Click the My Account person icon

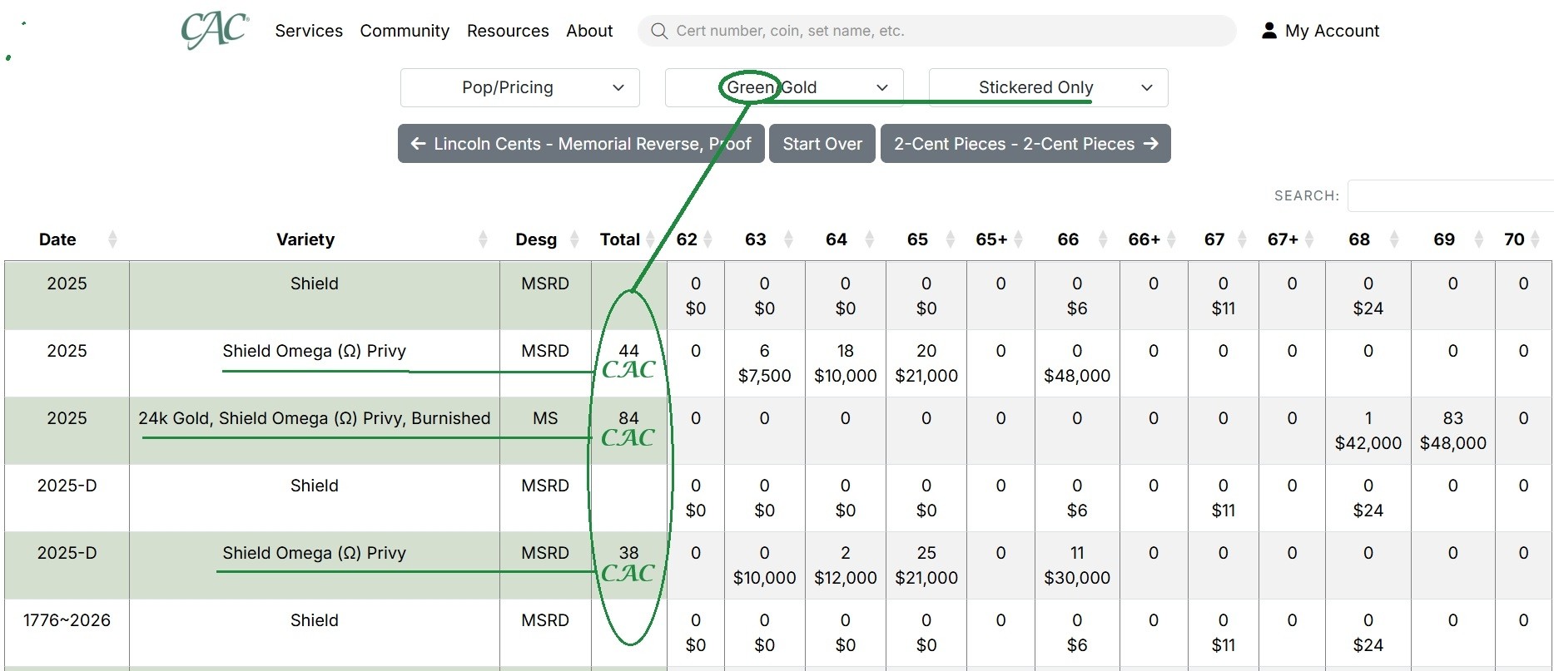[x=1269, y=31]
